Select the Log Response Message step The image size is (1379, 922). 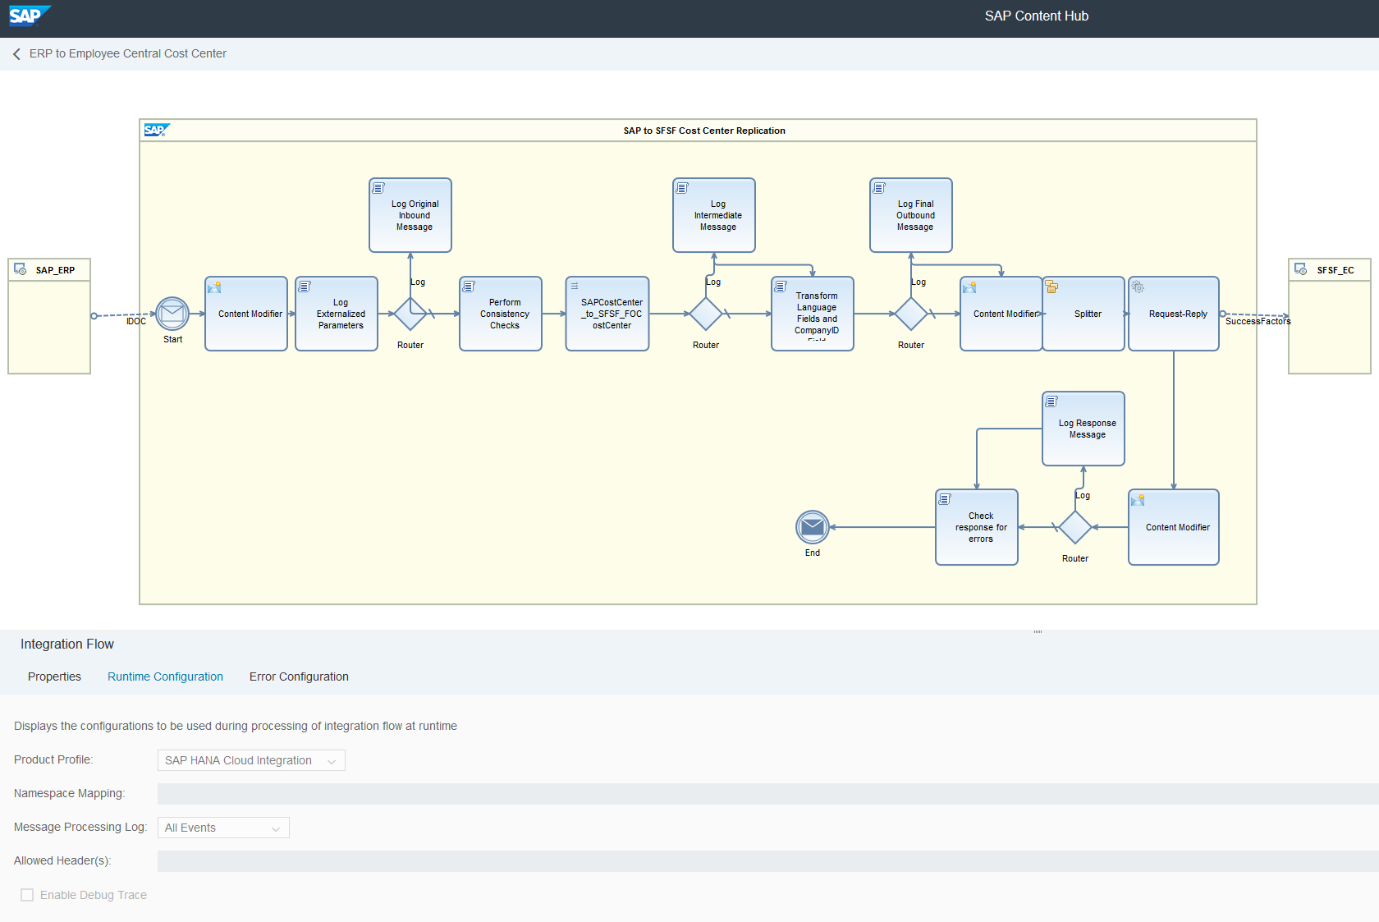click(x=1083, y=429)
